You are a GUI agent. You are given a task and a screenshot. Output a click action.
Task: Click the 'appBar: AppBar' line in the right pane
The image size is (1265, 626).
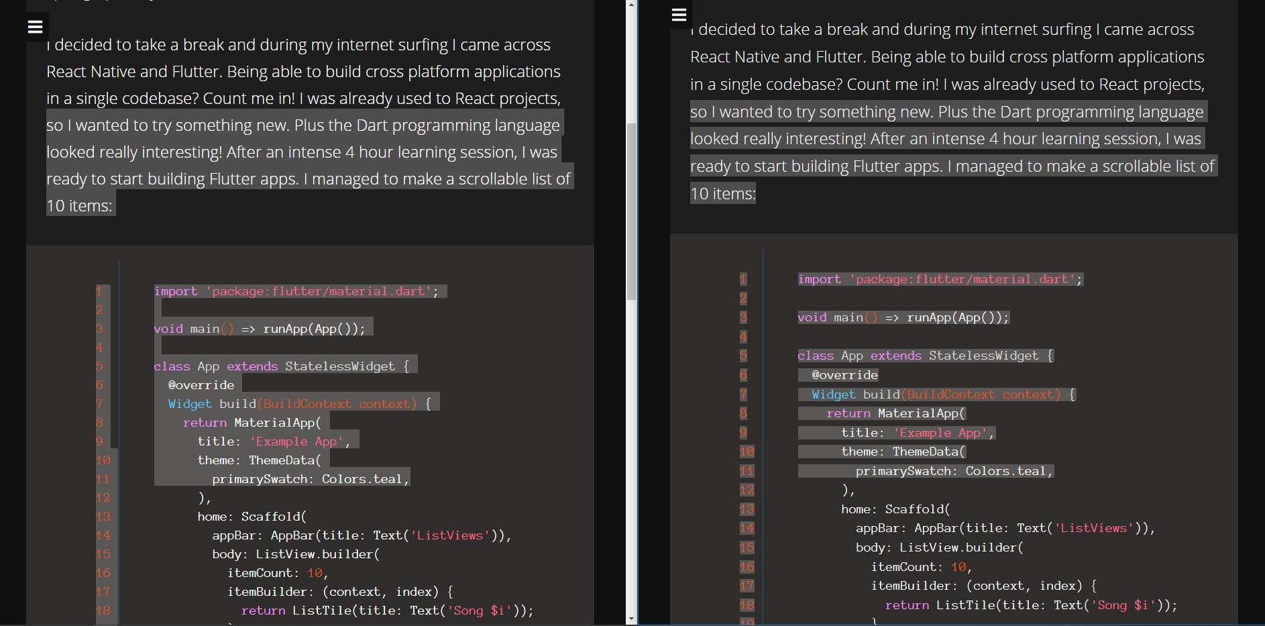pos(1006,528)
